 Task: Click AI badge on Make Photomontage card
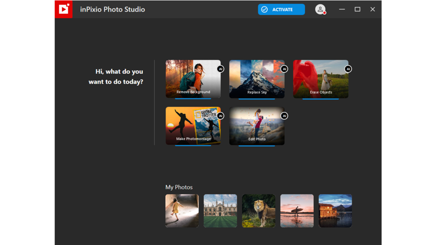point(220,116)
